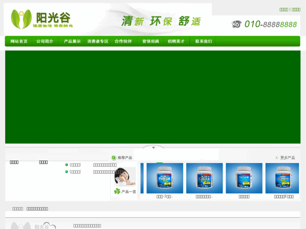Screen dimensions: 306x229
Task: Open the 产品一览 link
Action: pyautogui.click(x=129, y=192)
